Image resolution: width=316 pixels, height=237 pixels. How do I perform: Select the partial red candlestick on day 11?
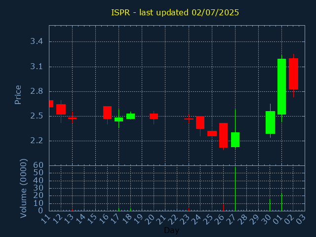(x=51, y=104)
